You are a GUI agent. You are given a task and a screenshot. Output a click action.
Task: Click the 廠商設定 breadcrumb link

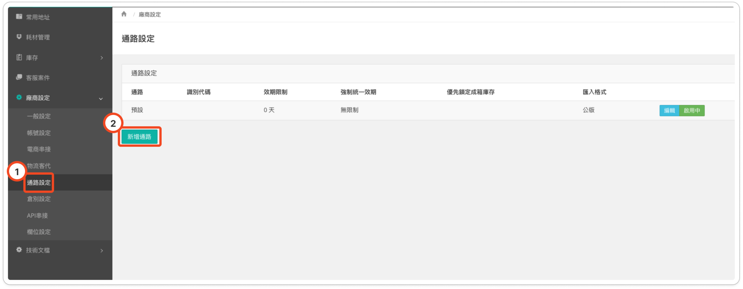(x=149, y=15)
